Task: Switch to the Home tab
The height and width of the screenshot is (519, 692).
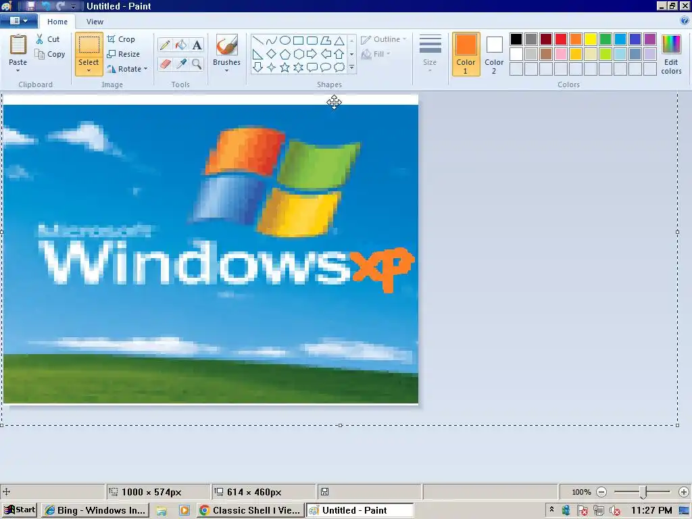Action: pos(57,22)
